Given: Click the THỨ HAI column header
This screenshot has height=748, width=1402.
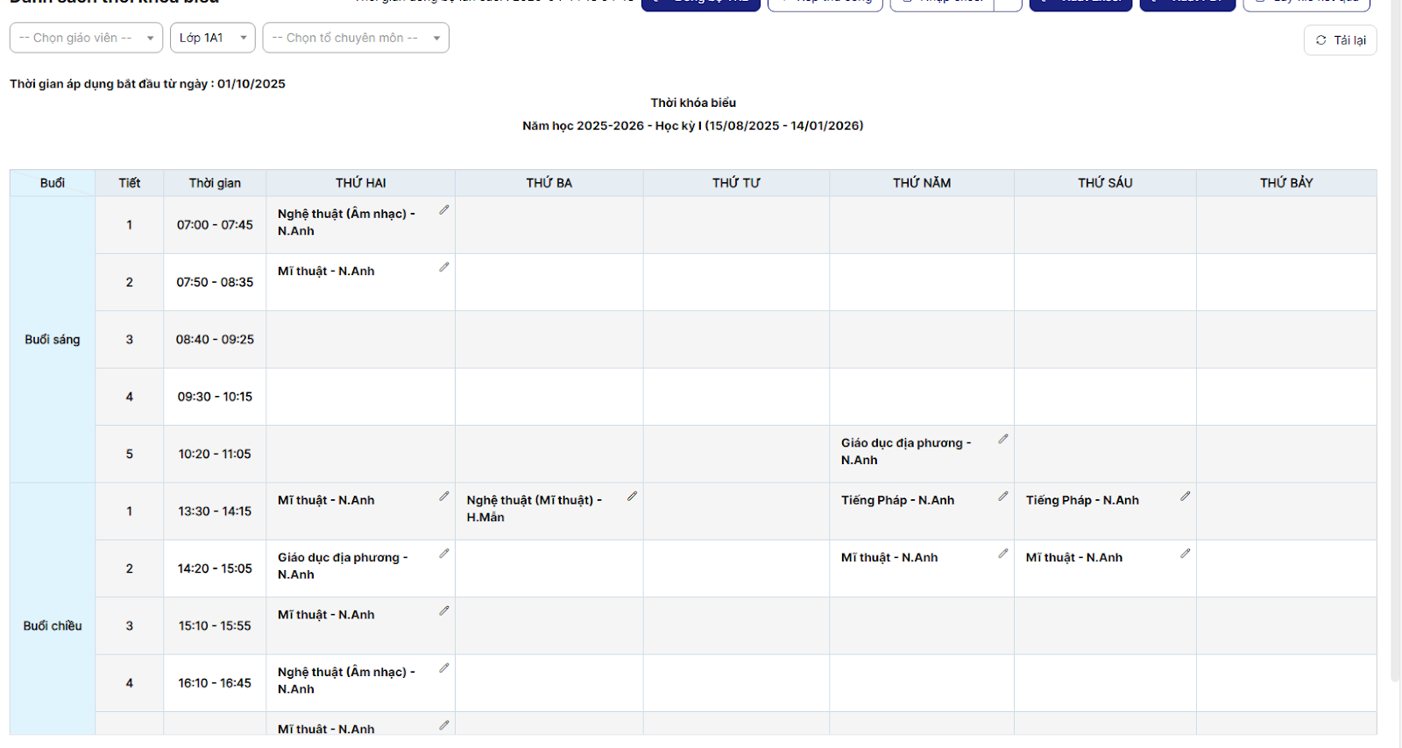Looking at the screenshot, I should [360, 183].
